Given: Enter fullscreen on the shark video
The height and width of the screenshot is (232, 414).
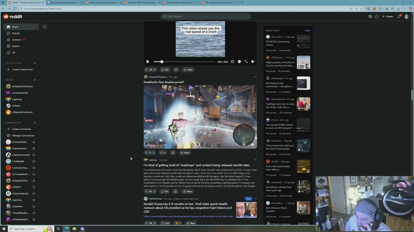Looking at the screenshot, I should [x=246, y=62].
